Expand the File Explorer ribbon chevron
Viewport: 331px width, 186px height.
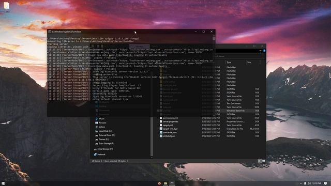click(261, 51)
